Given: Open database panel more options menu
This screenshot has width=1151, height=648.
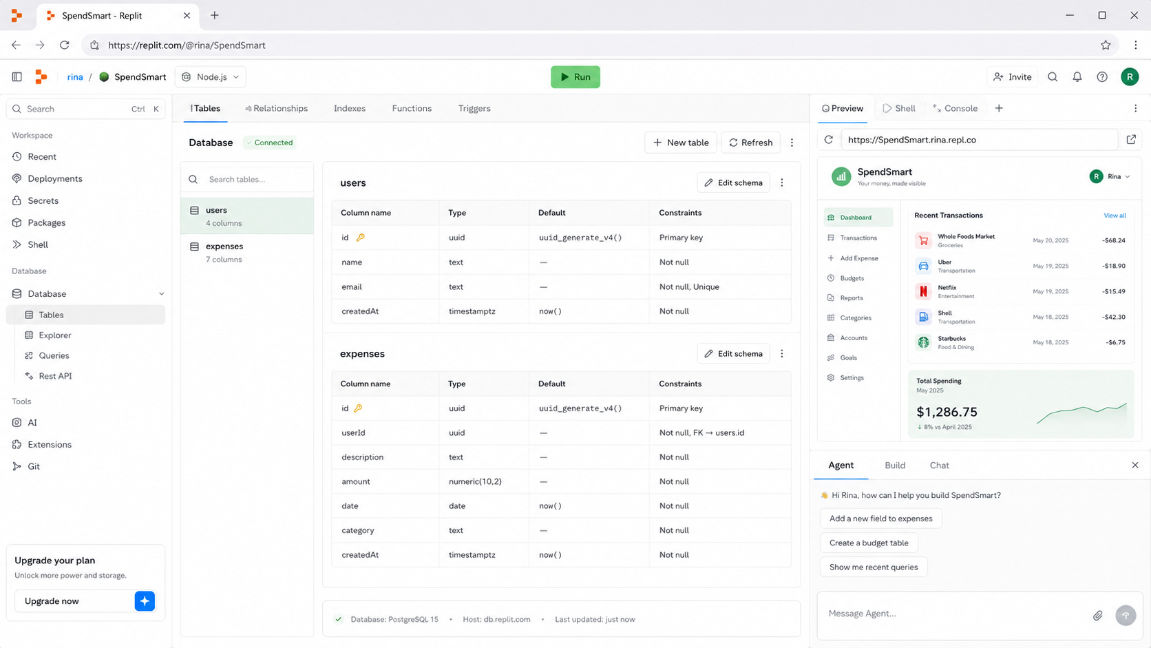Looking at the screenshot, I should pos(792,143).
